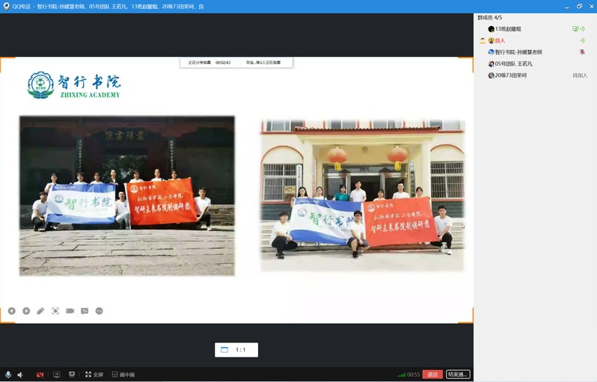The image size is (597, 382).
Task: Turn on the disabled red camera
Action: click(40, 375)
